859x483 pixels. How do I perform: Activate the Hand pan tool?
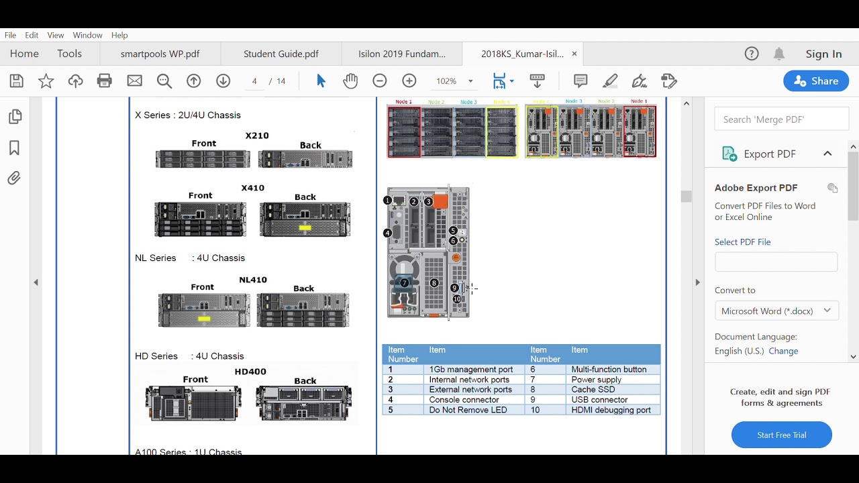350,81
